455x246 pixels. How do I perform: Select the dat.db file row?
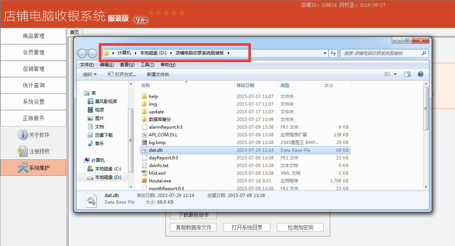point(245,150)
